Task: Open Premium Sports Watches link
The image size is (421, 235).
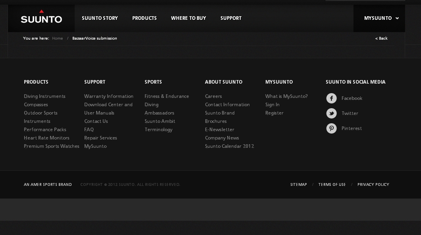Action: [x=52, y=146]
